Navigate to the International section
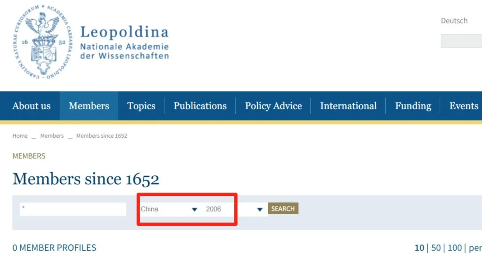 click(348, 106)
